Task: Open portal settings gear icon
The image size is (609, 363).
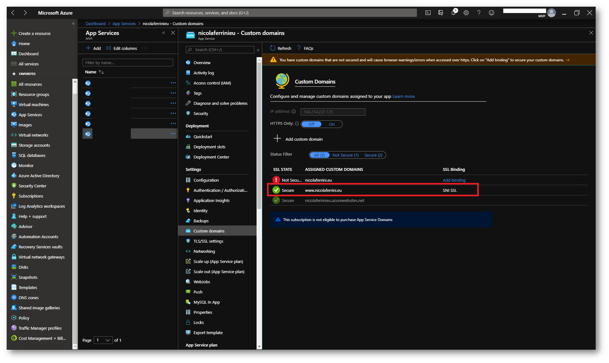Action: [x=466, y=13]
